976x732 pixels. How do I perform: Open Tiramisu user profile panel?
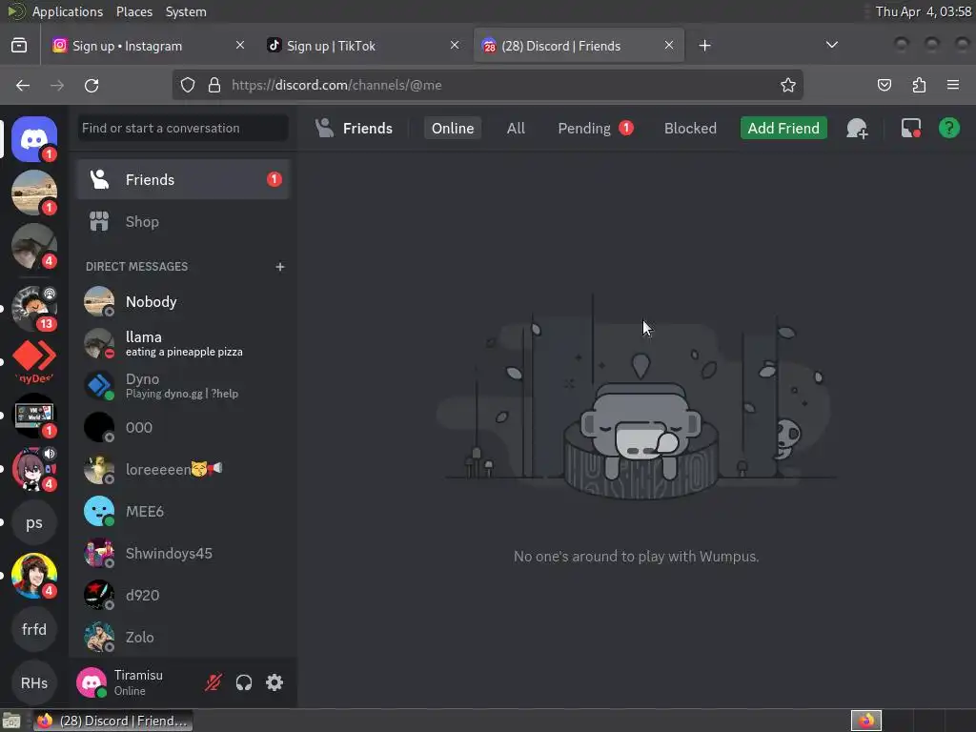point(133,682)
